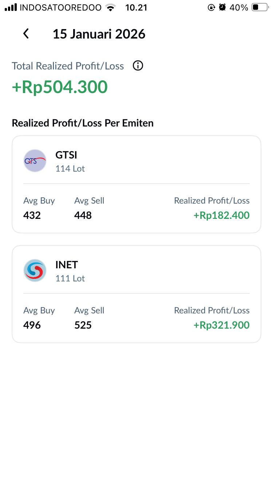Tap the battery indicator icon

point(260,7)
